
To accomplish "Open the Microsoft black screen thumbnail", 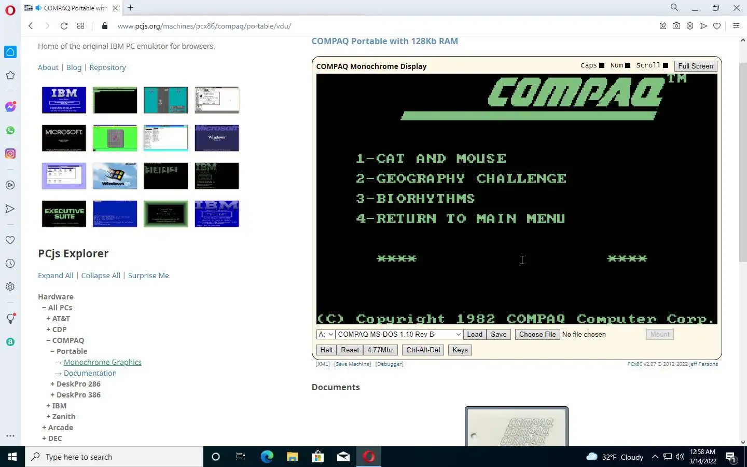I will 64,138.
